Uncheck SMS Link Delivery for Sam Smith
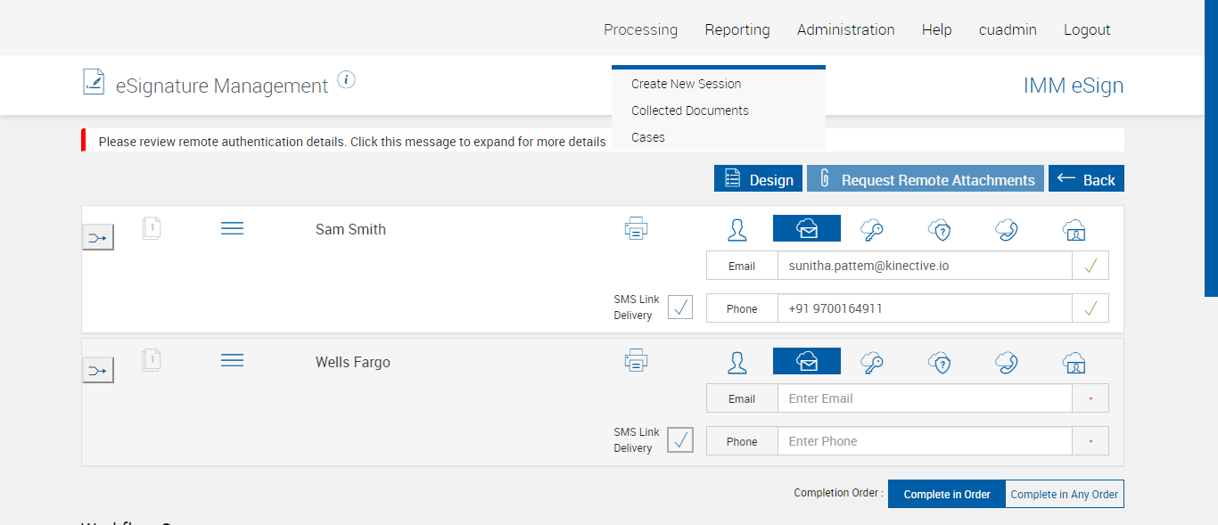 point(680,308)
